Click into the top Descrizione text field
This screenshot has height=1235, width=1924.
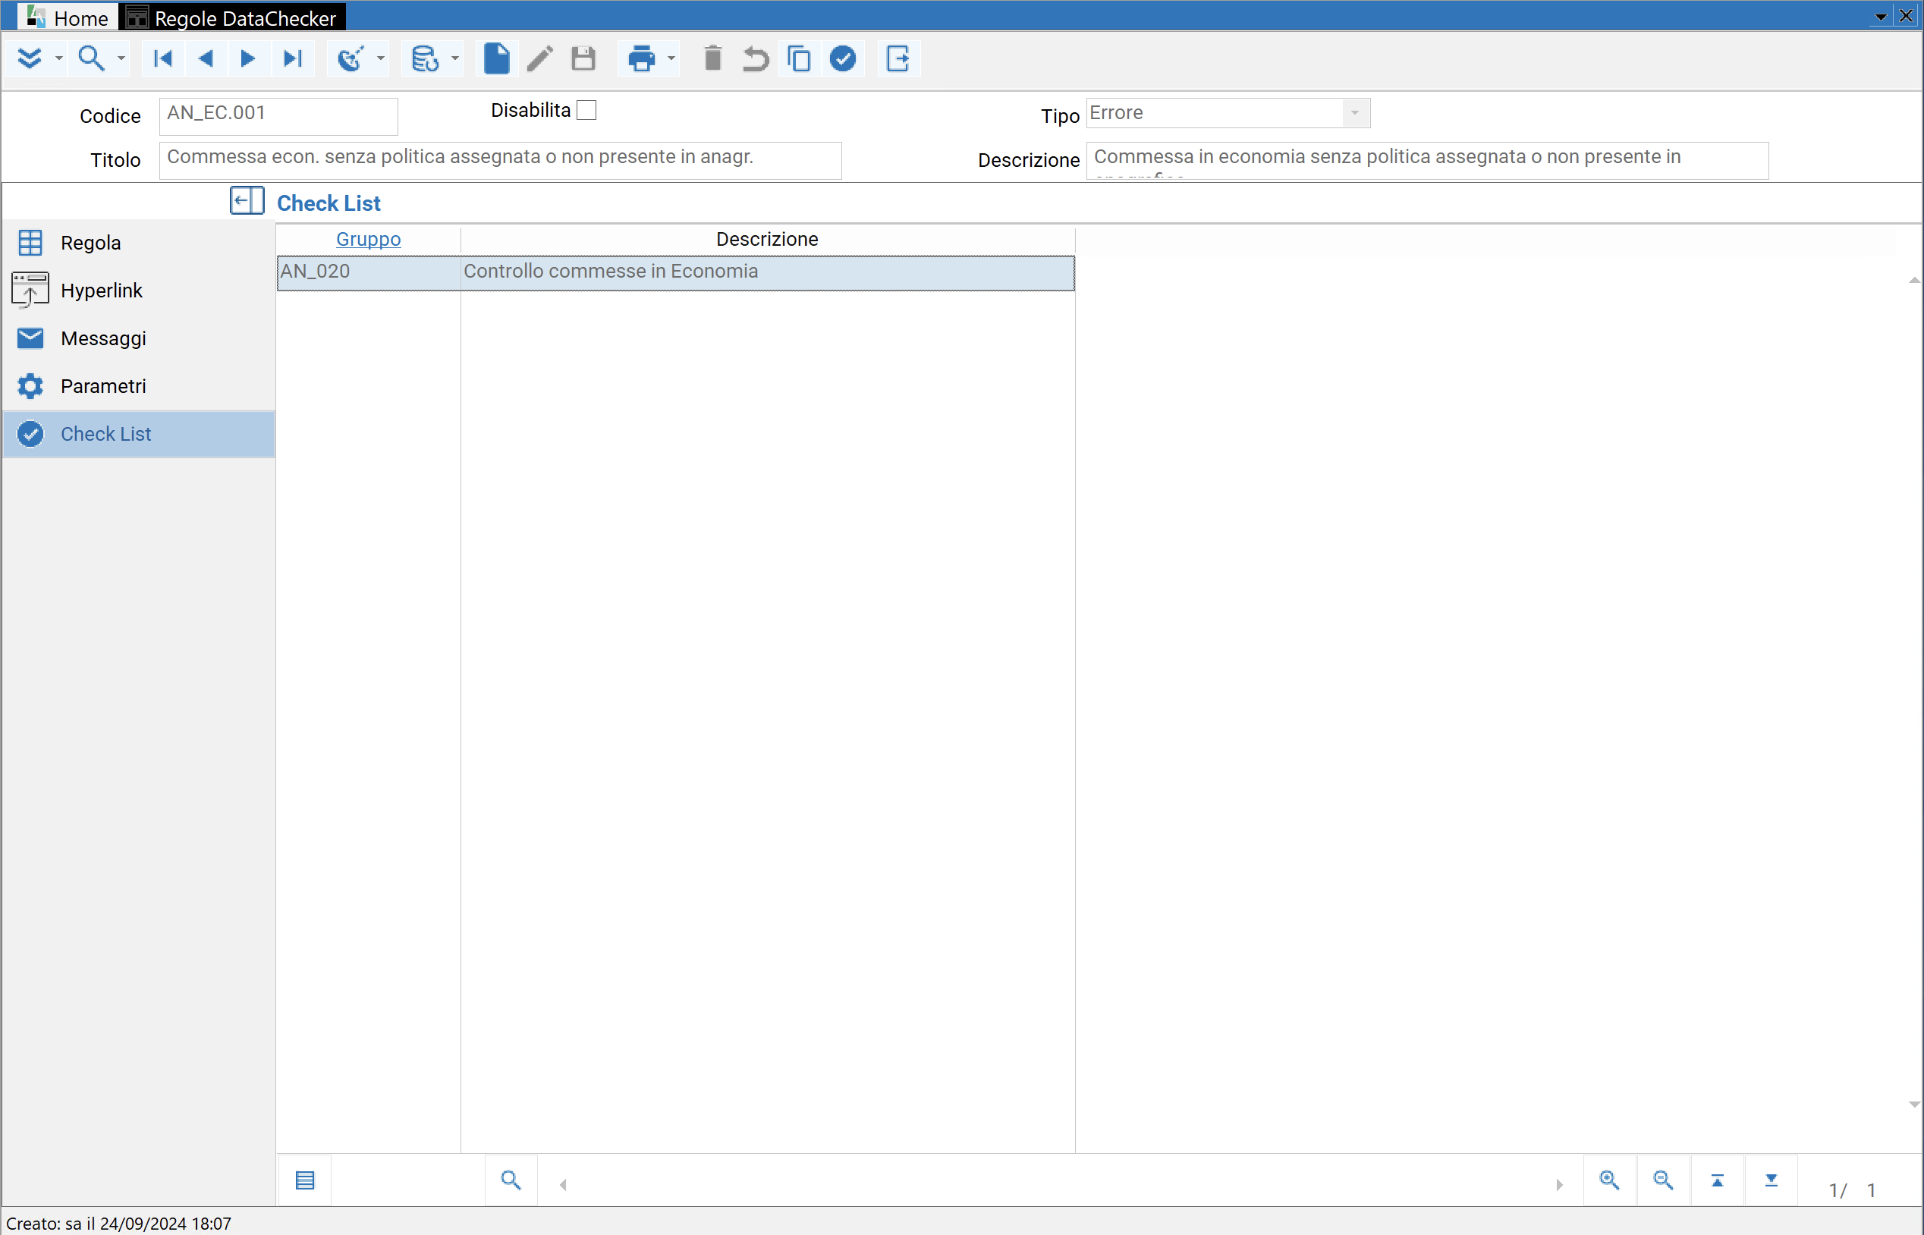[x=1428, y=159]
